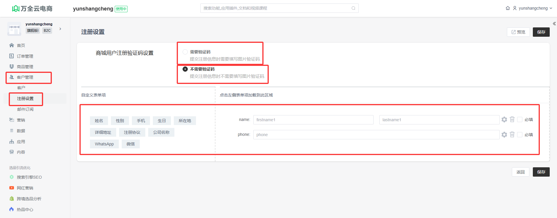Screen dimensions: 557x218
Task: Click the store thumbnail image
Action: [14, 29]
